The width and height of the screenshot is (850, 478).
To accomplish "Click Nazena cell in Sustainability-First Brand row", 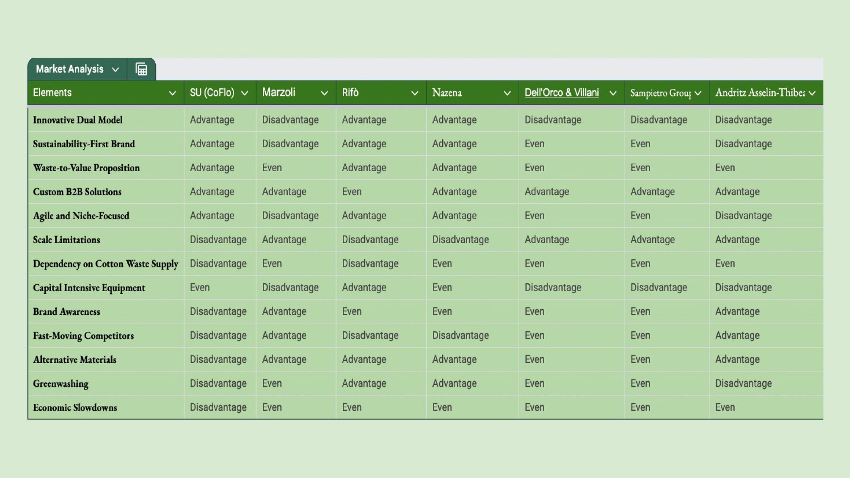I will click(x=472, y=144).
